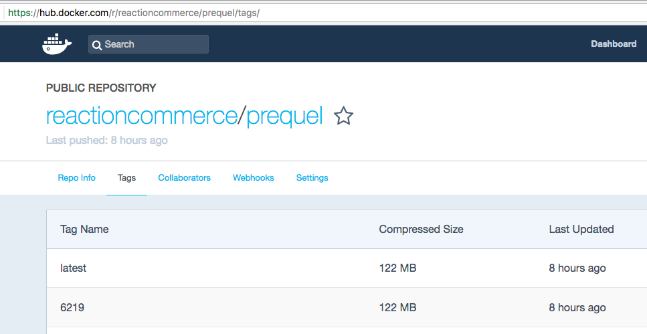Focus the Docker Hub Search field
Screen dimensions: 647x334
(148, 44)
